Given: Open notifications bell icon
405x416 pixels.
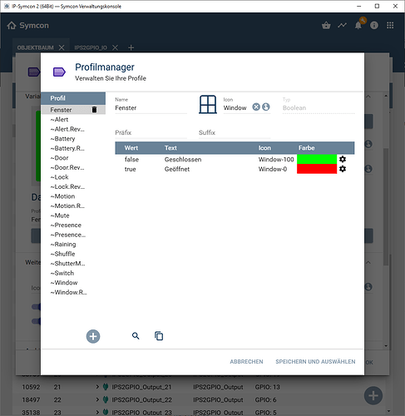Looking at the screenshot, I should [358, 26].
